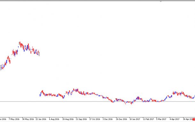This screenshot has width=195, height=122.
Task: Click the highest candle at the May 2016 peak
Action: tap(20, 44)
